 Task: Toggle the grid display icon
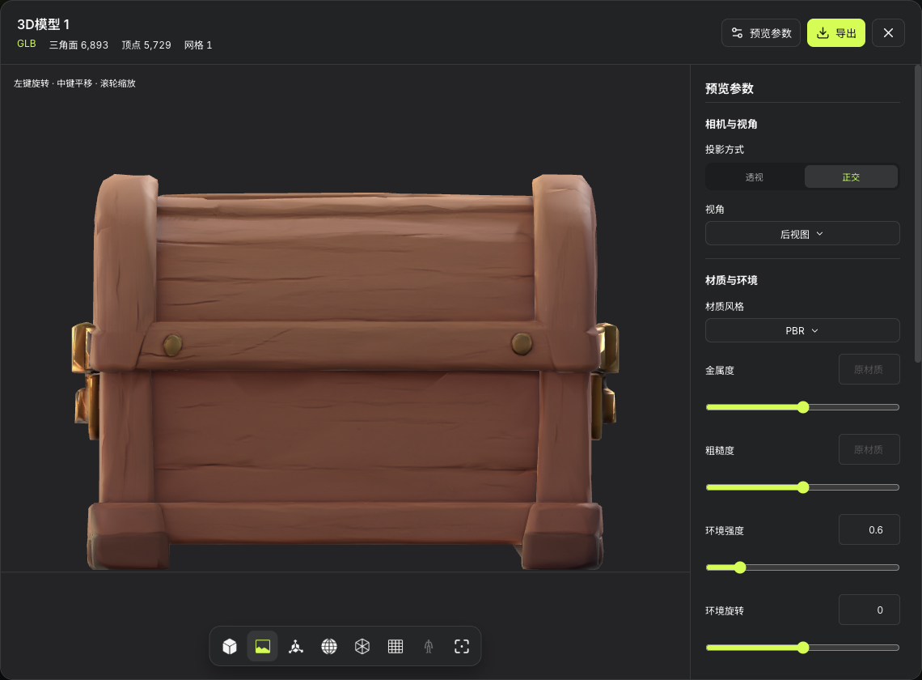tap(395, 647)
